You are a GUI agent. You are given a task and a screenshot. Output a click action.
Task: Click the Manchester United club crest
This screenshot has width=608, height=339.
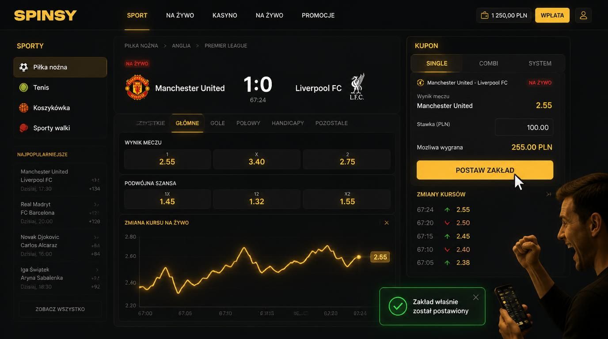tap(137, 87)
